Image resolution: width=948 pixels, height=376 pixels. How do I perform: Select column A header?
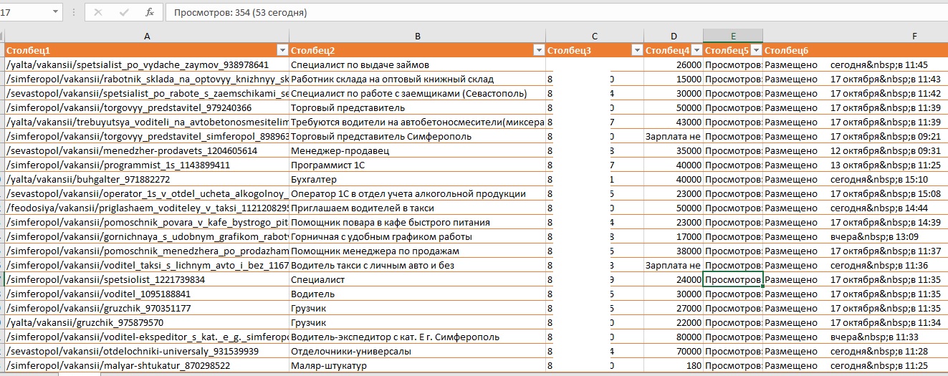coord(147,36)
